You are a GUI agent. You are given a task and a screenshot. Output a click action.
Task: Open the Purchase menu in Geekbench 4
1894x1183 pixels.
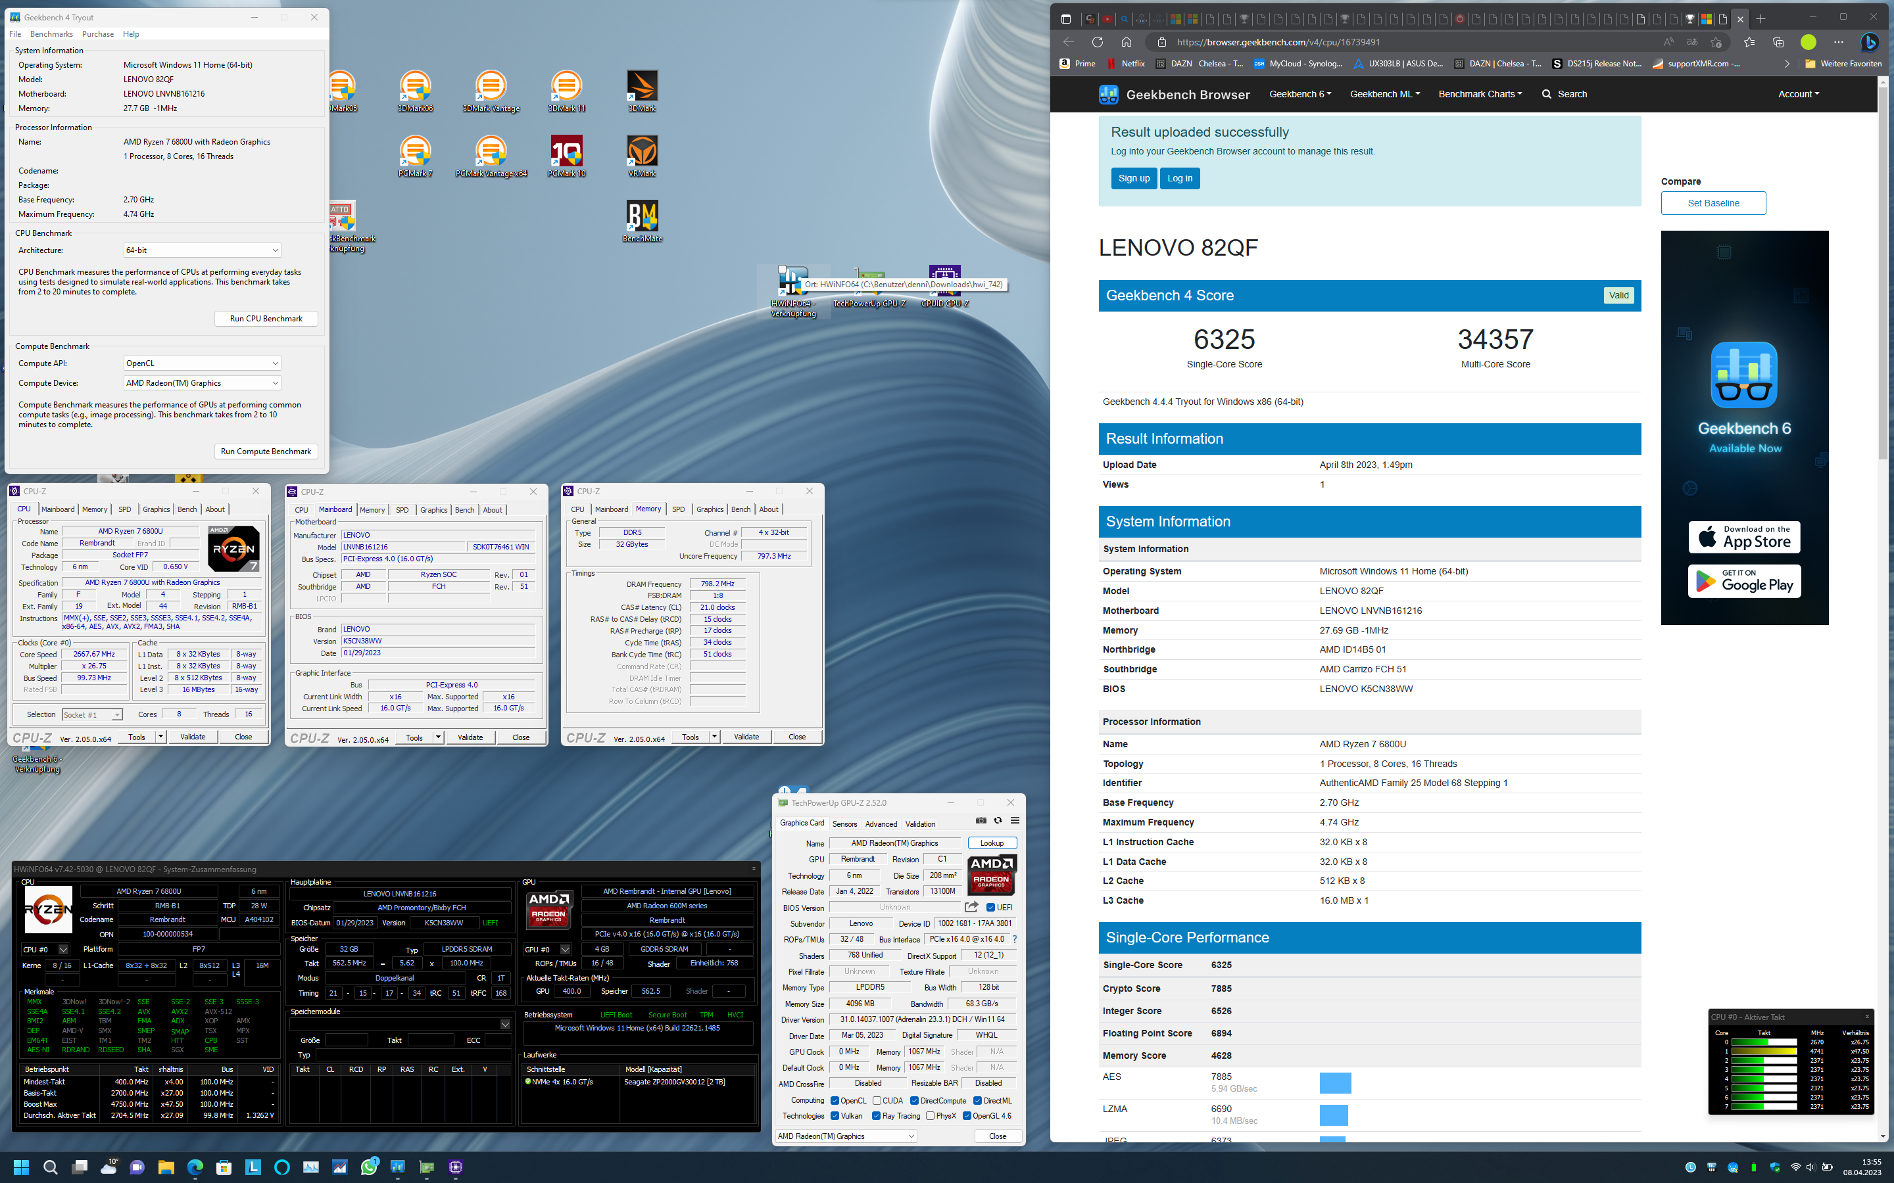click(98, 34)
